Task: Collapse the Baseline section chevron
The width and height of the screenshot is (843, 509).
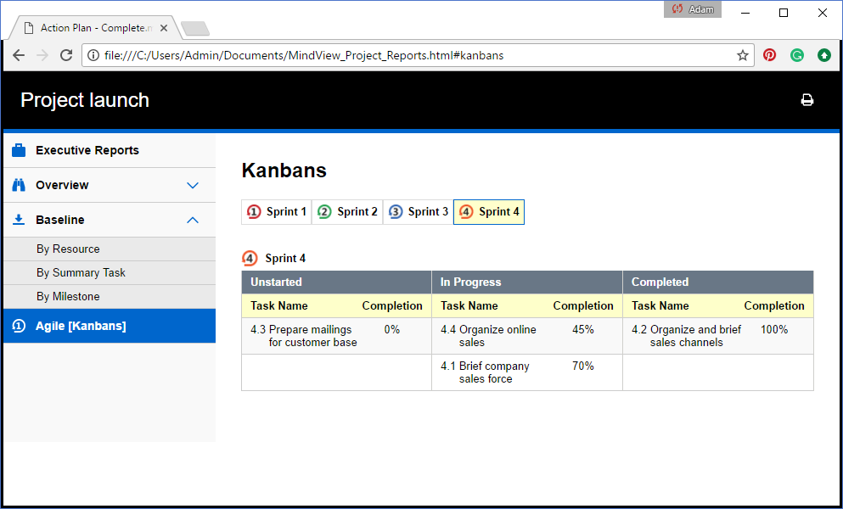Action: click(x=193, y=220)
